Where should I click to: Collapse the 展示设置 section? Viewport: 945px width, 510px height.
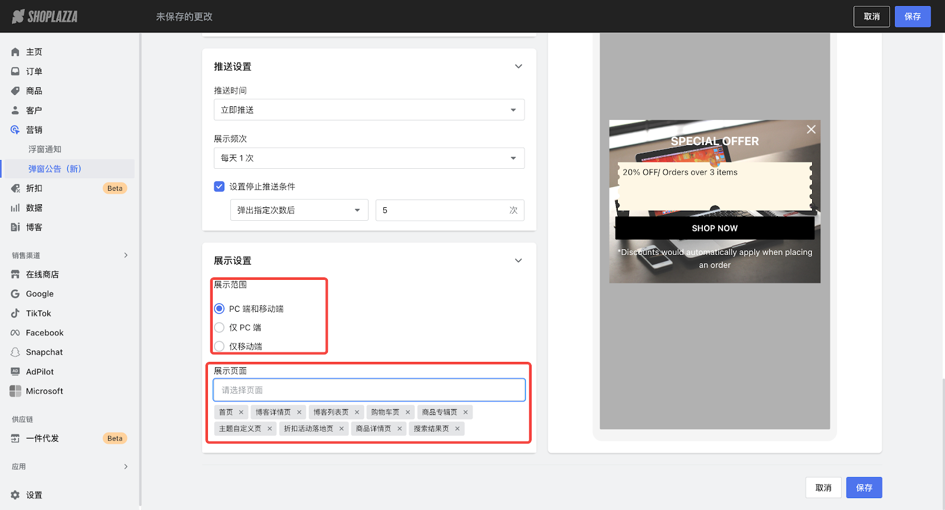pos(519,261)
